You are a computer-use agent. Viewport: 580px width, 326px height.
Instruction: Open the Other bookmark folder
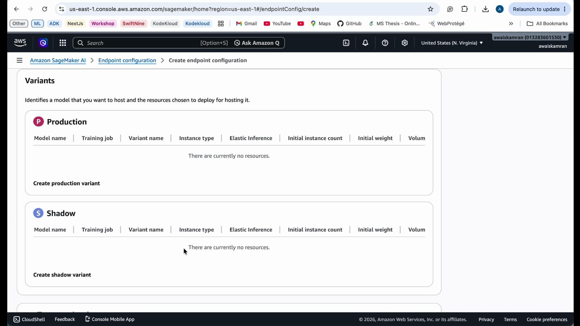(19, 24)
